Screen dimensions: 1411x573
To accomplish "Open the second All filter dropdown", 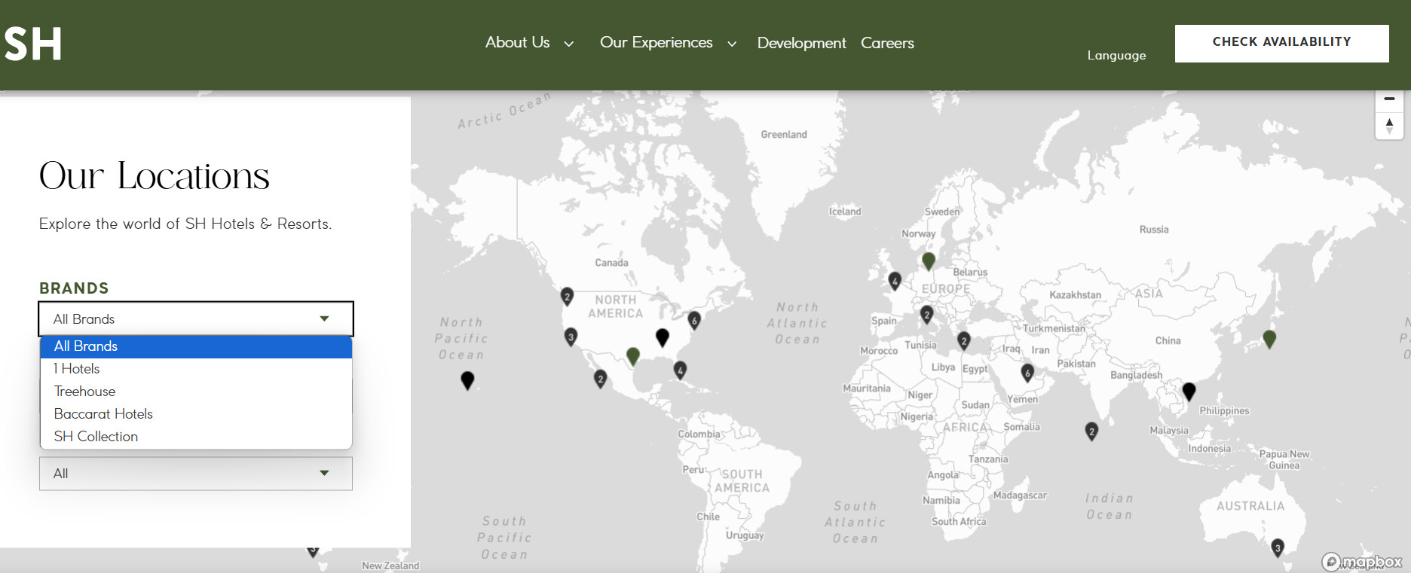I will pos(196,474).
